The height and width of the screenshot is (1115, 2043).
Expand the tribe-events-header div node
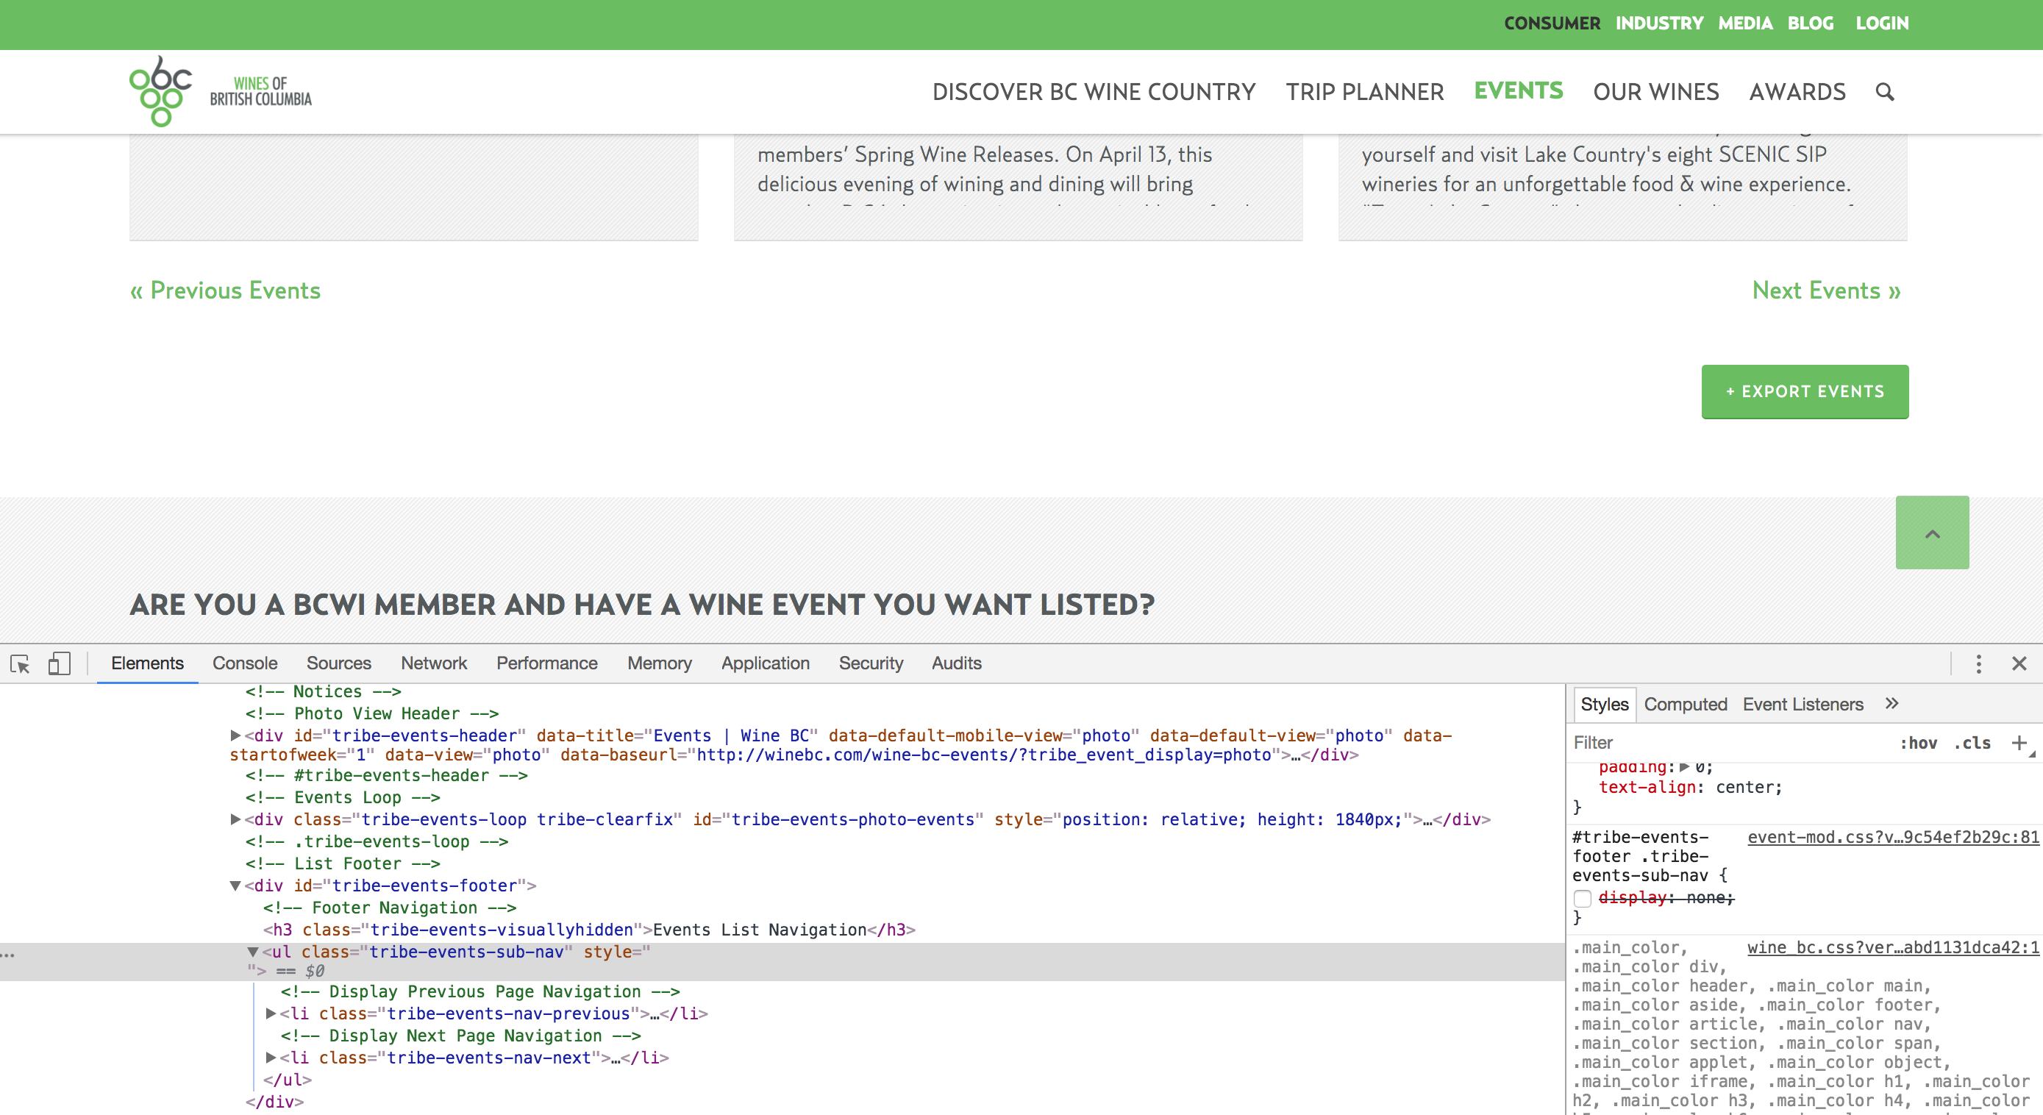pyautogui.click(x=235, y=735)
